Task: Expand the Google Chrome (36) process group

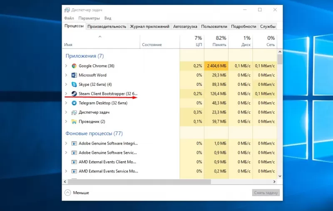Action: [x=66, y=66]
